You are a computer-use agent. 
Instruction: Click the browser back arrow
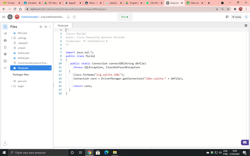[4, 9]
